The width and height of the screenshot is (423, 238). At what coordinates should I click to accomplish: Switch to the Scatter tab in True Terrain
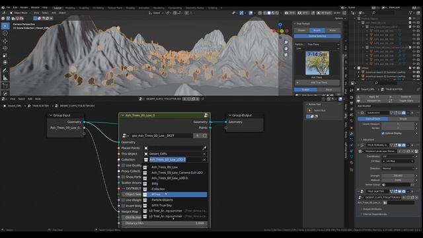pos(305,90)
